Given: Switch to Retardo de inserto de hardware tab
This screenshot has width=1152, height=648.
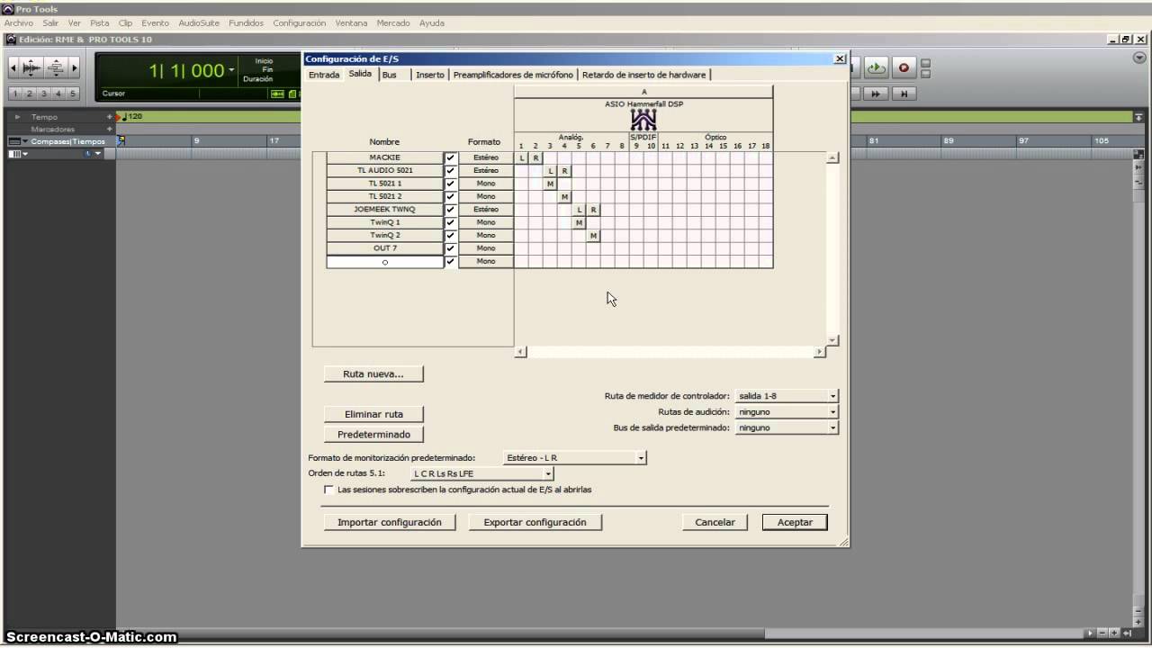Looking at the screenshot, I should coord(643,75).
